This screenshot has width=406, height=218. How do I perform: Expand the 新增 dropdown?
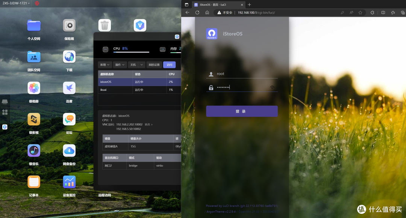[x=105, y=65]
